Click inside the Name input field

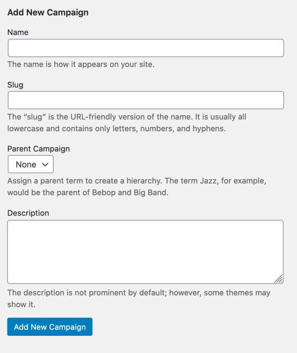[x=145, y=48]
